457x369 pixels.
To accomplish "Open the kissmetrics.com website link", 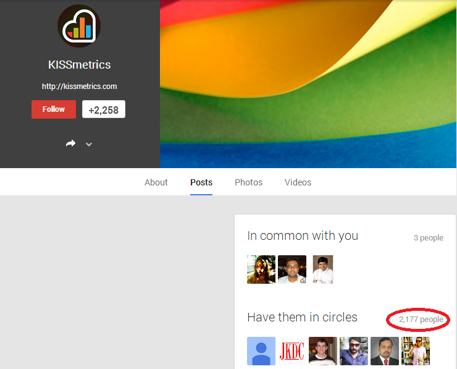I will tap(79, 87).
